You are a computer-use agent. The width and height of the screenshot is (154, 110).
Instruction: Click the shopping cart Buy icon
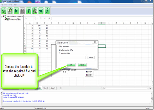coord(41,11)
